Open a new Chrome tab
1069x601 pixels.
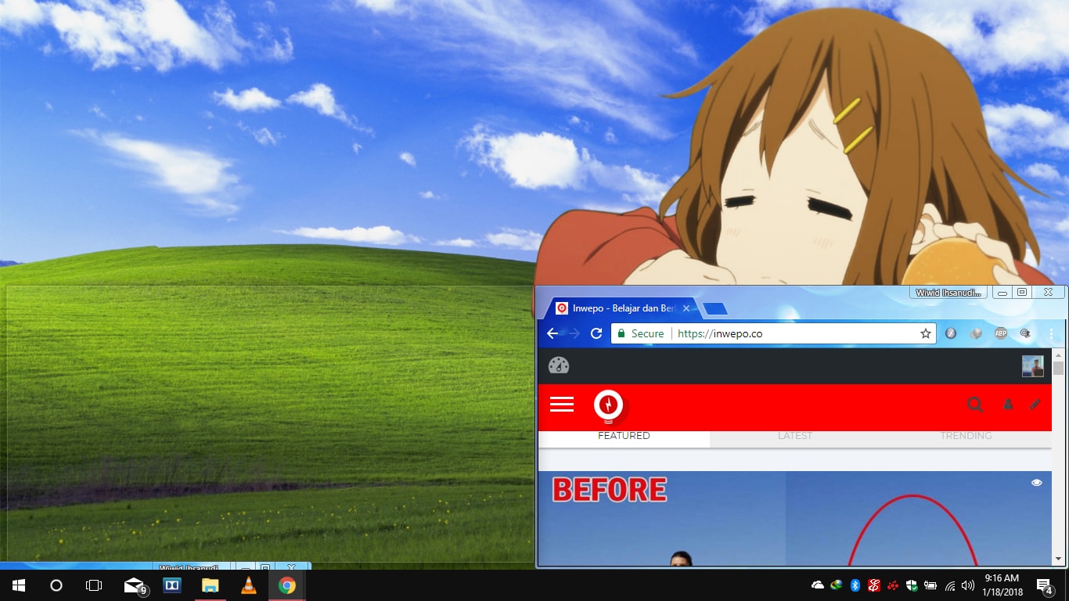click(x=715, y=309)
